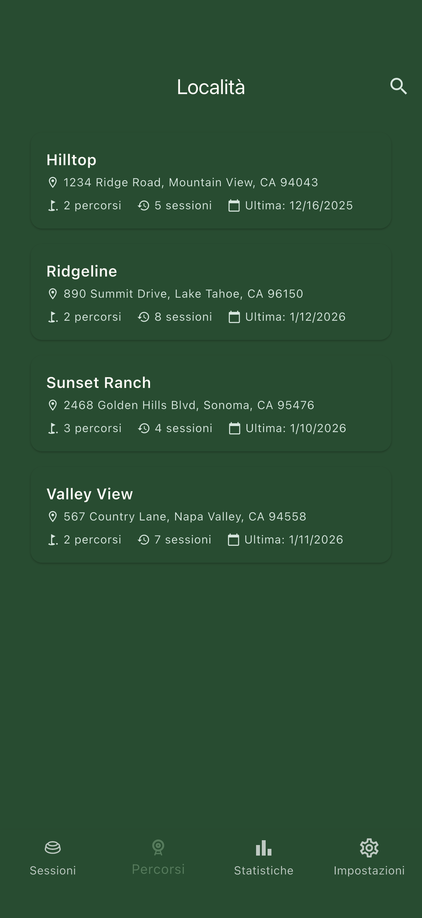Click the calendar icon on Sunset Ranch

coord(234,428)
